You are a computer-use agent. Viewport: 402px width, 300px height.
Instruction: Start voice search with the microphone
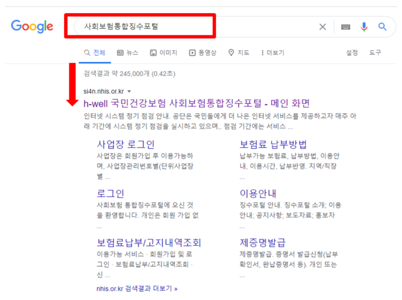coord(364,26)
